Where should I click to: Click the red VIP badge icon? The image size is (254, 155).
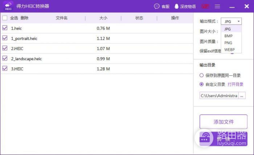tap(205, 6)
